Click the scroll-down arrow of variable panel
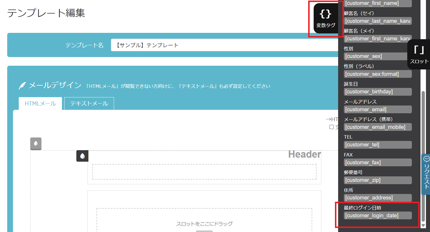Viewport: 430px width, 232px height. [423, 225]
